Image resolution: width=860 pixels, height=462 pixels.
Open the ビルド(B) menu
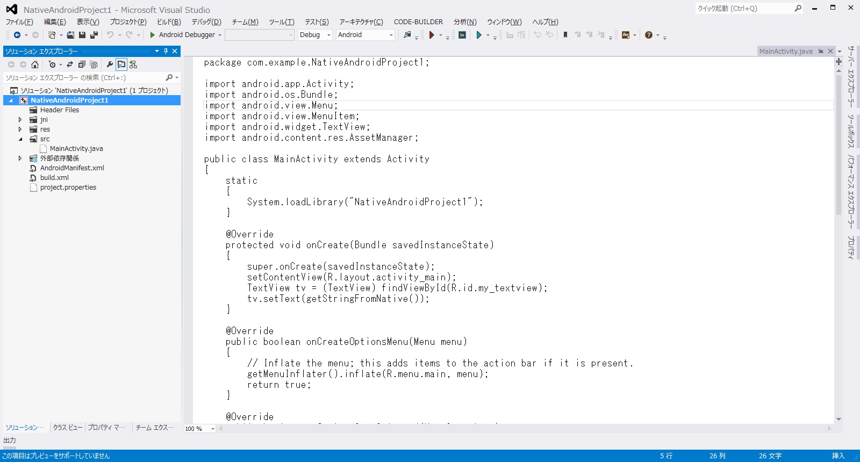(169, 22)
